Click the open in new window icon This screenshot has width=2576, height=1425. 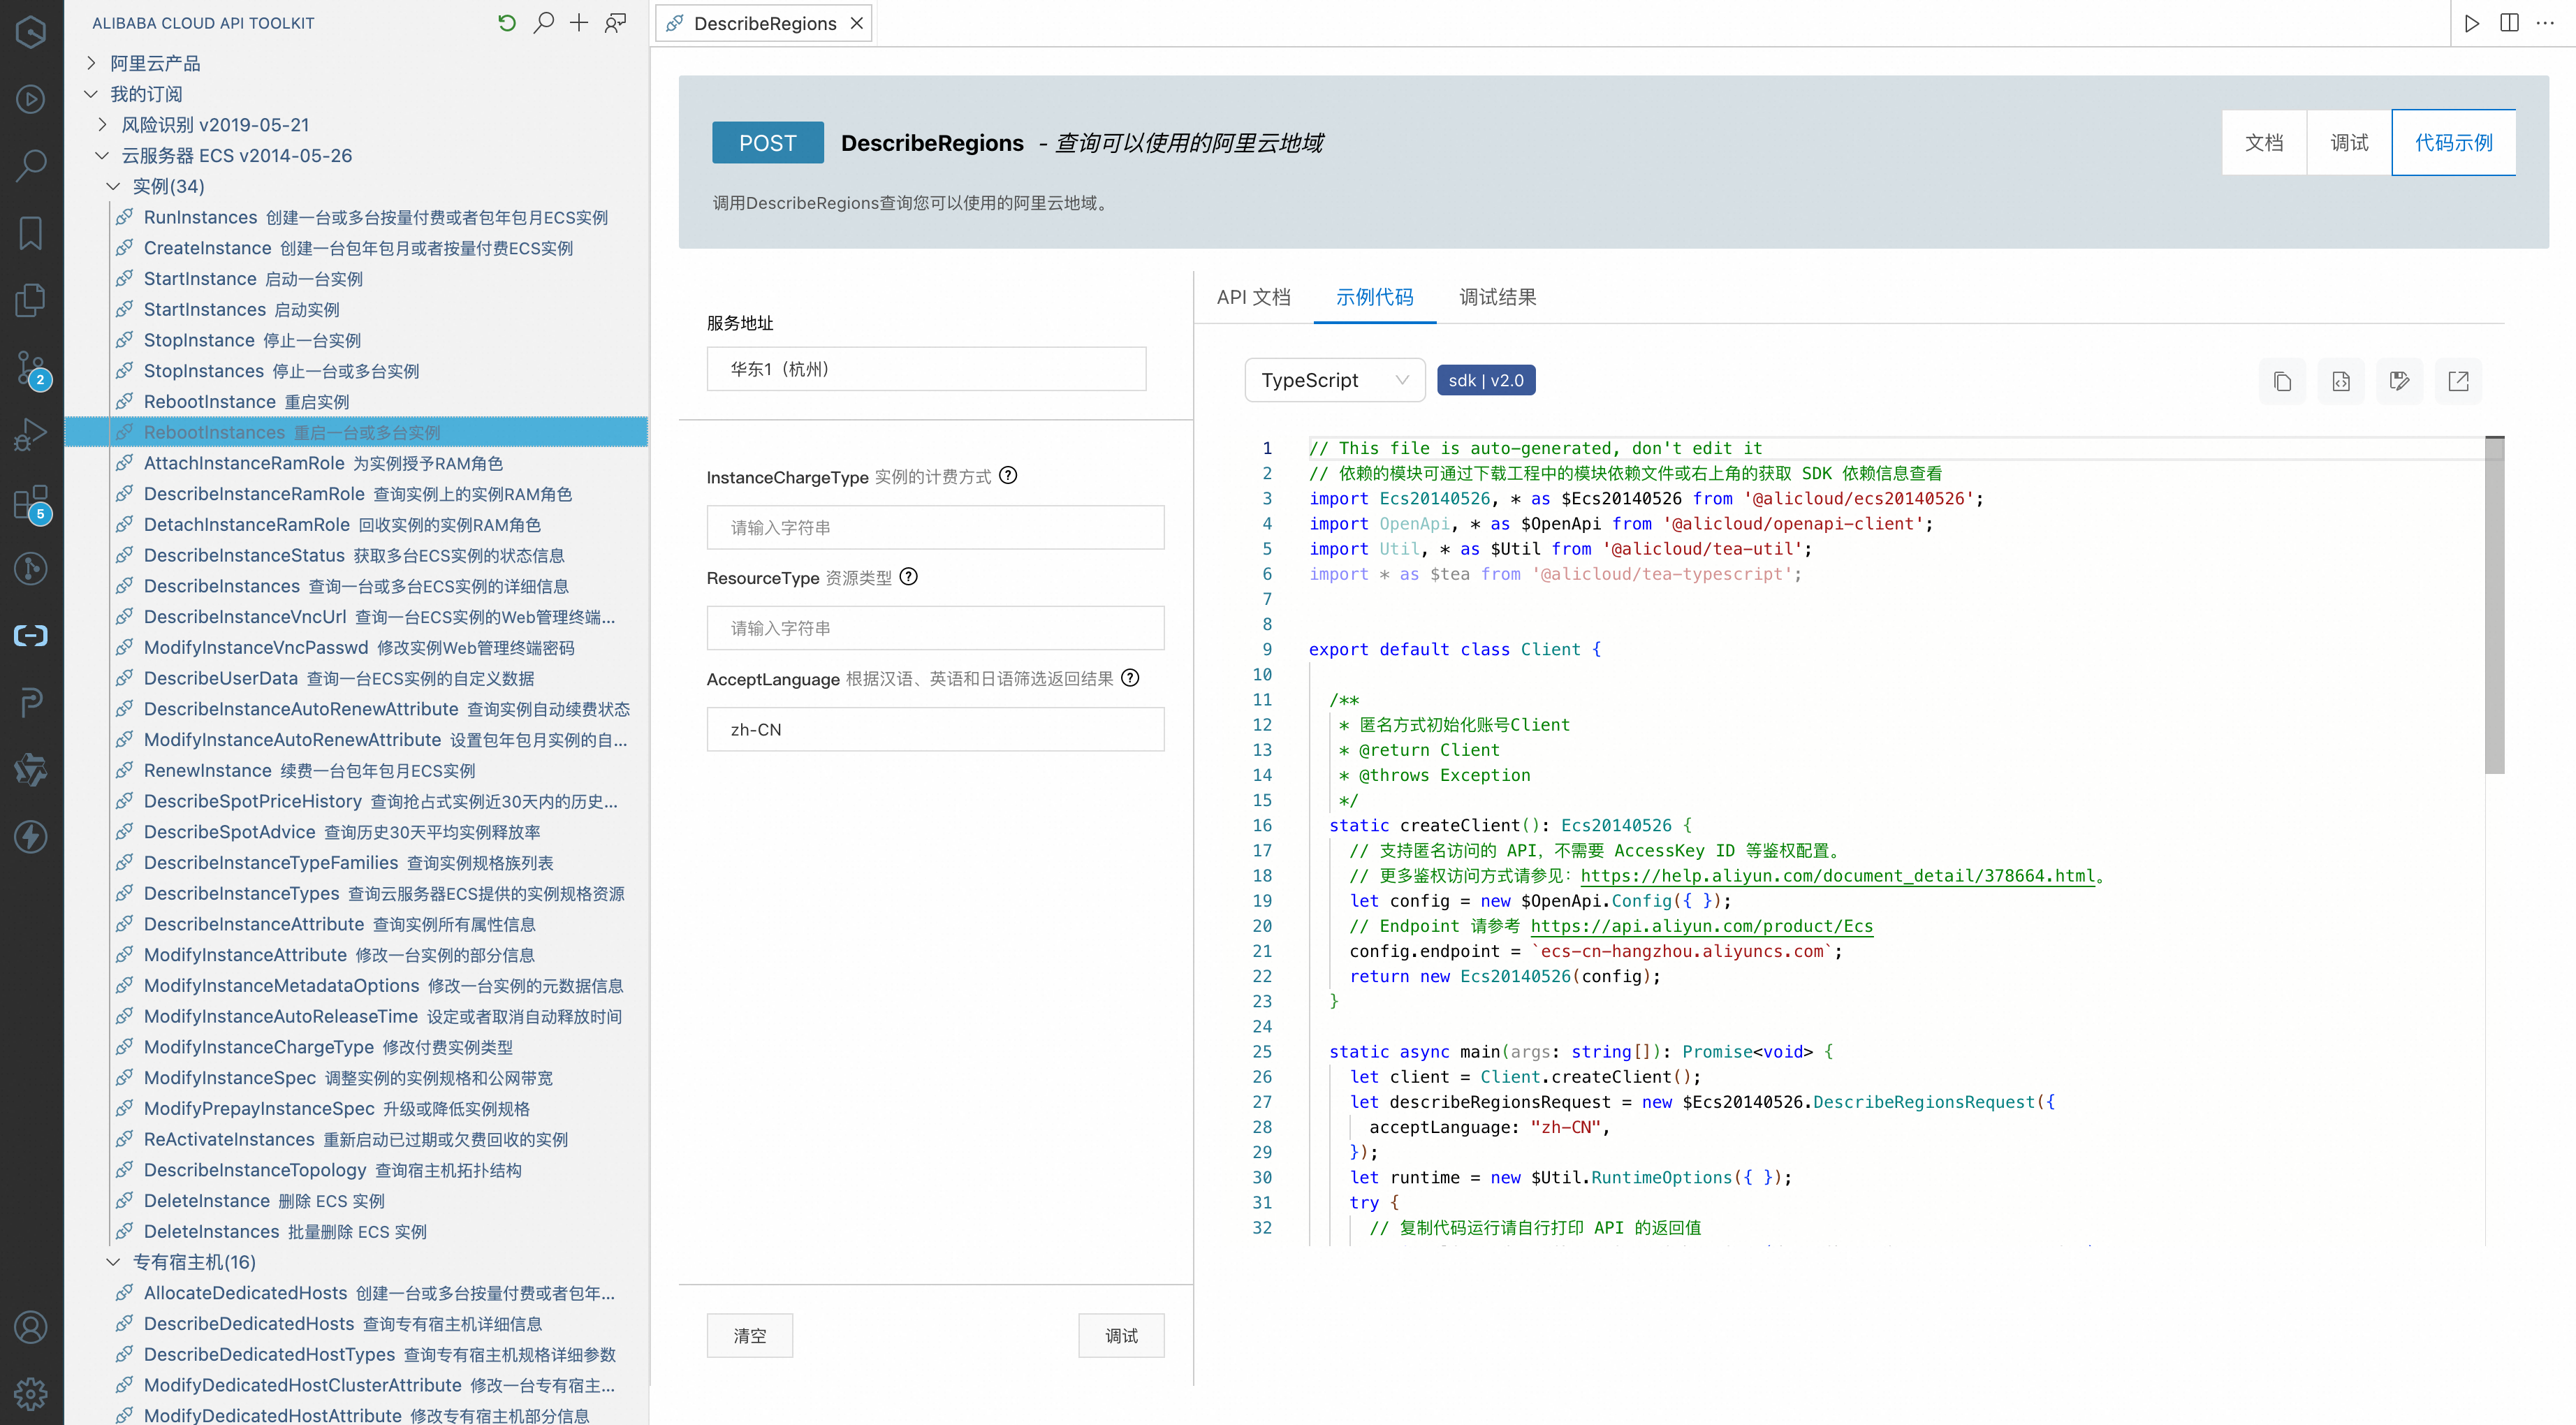(2458, 381)
